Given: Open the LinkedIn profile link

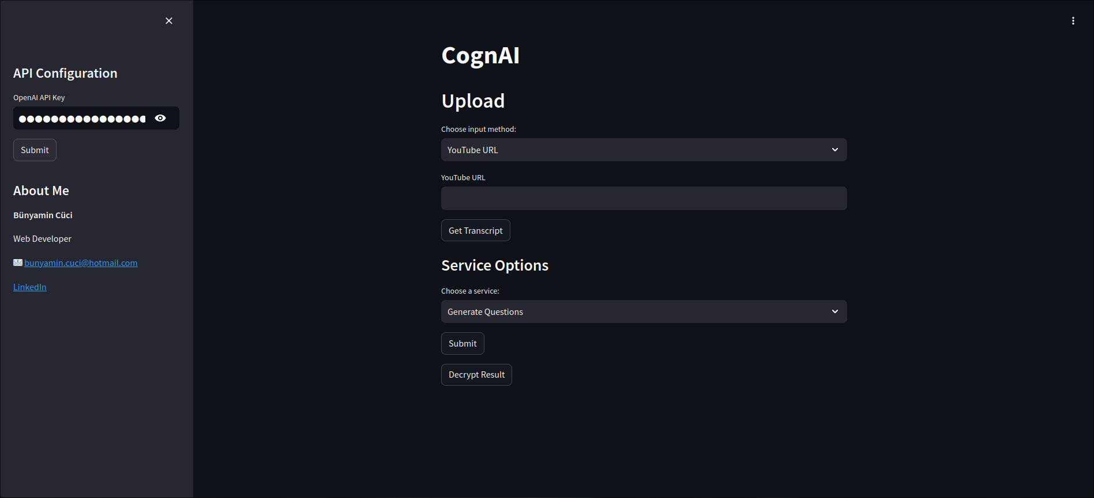Looking at the screenshot, I should (30, 287).
